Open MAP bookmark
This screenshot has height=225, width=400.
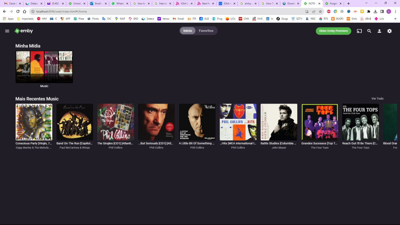pos(120,19)
